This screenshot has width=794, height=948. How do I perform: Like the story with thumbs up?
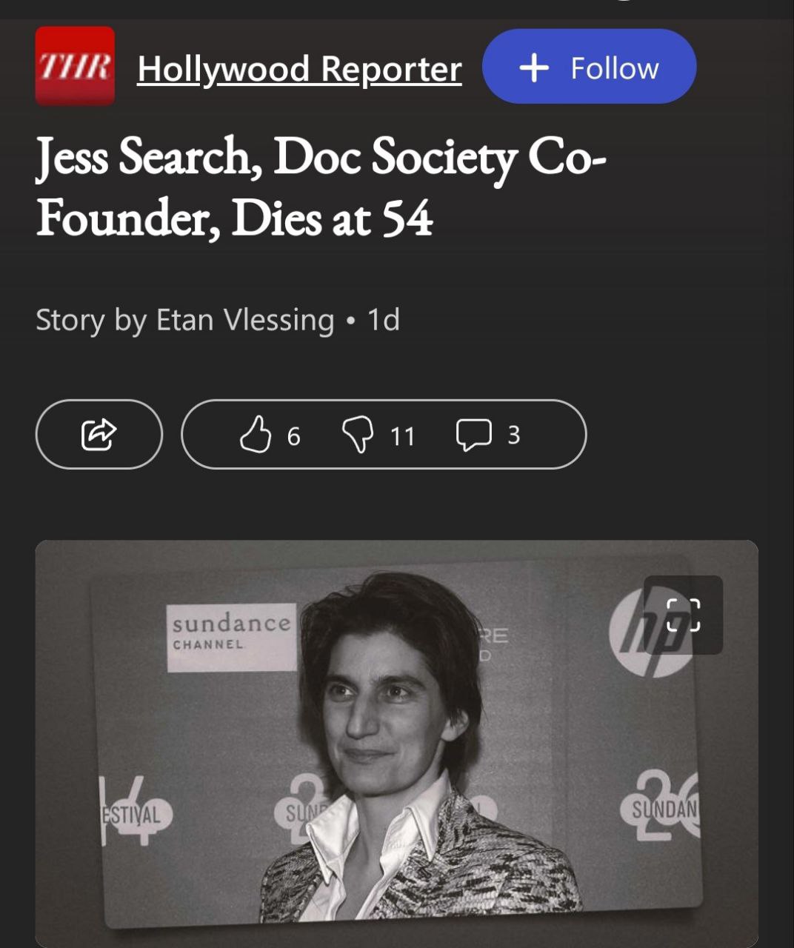tap(256, 434)
